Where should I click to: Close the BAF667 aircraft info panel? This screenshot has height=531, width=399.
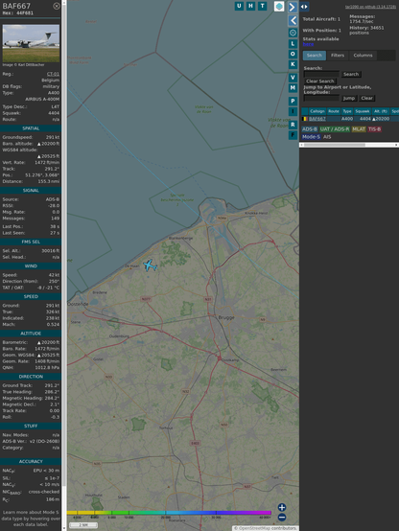[57, 6]
